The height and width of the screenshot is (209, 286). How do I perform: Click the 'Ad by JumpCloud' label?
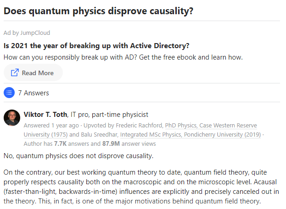pos(27,33)
